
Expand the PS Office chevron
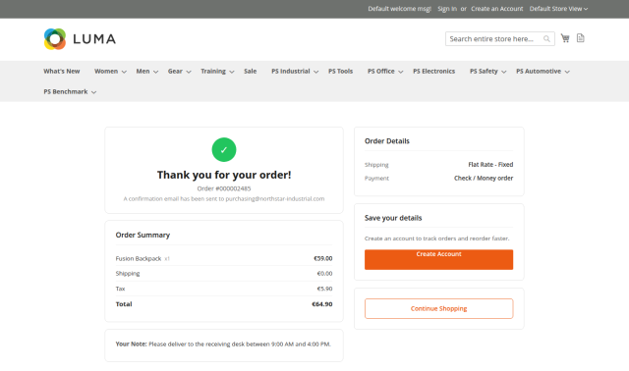(400, 72)
